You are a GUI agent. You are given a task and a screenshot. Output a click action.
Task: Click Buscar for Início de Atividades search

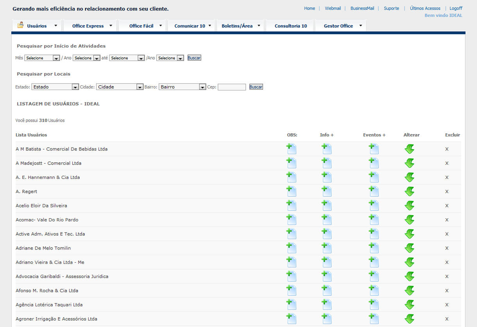pyautogui.click(x=194, y=58)
